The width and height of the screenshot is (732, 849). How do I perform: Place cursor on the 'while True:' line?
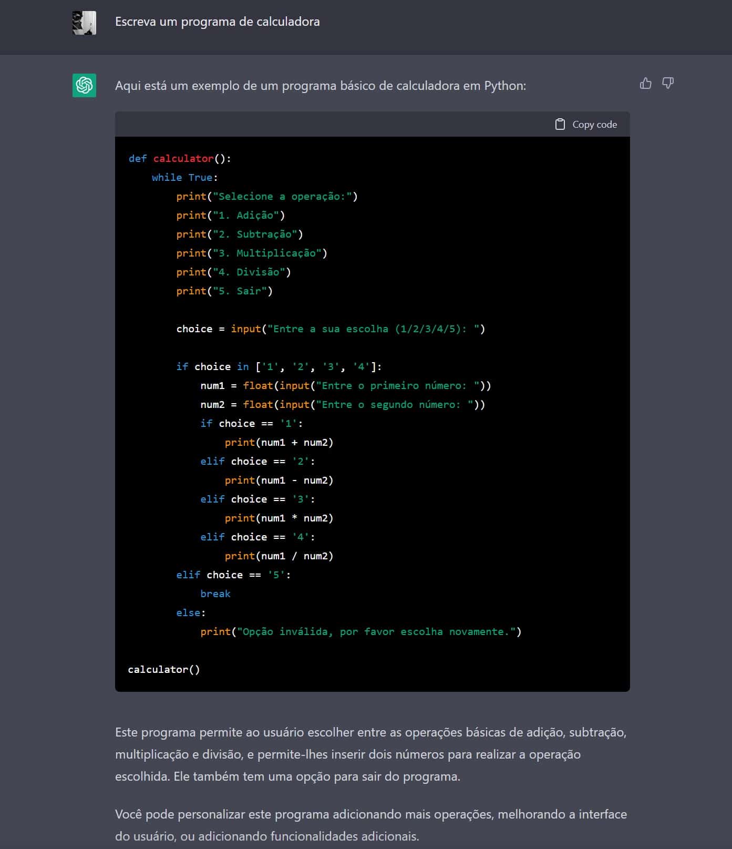coord(184,178)
